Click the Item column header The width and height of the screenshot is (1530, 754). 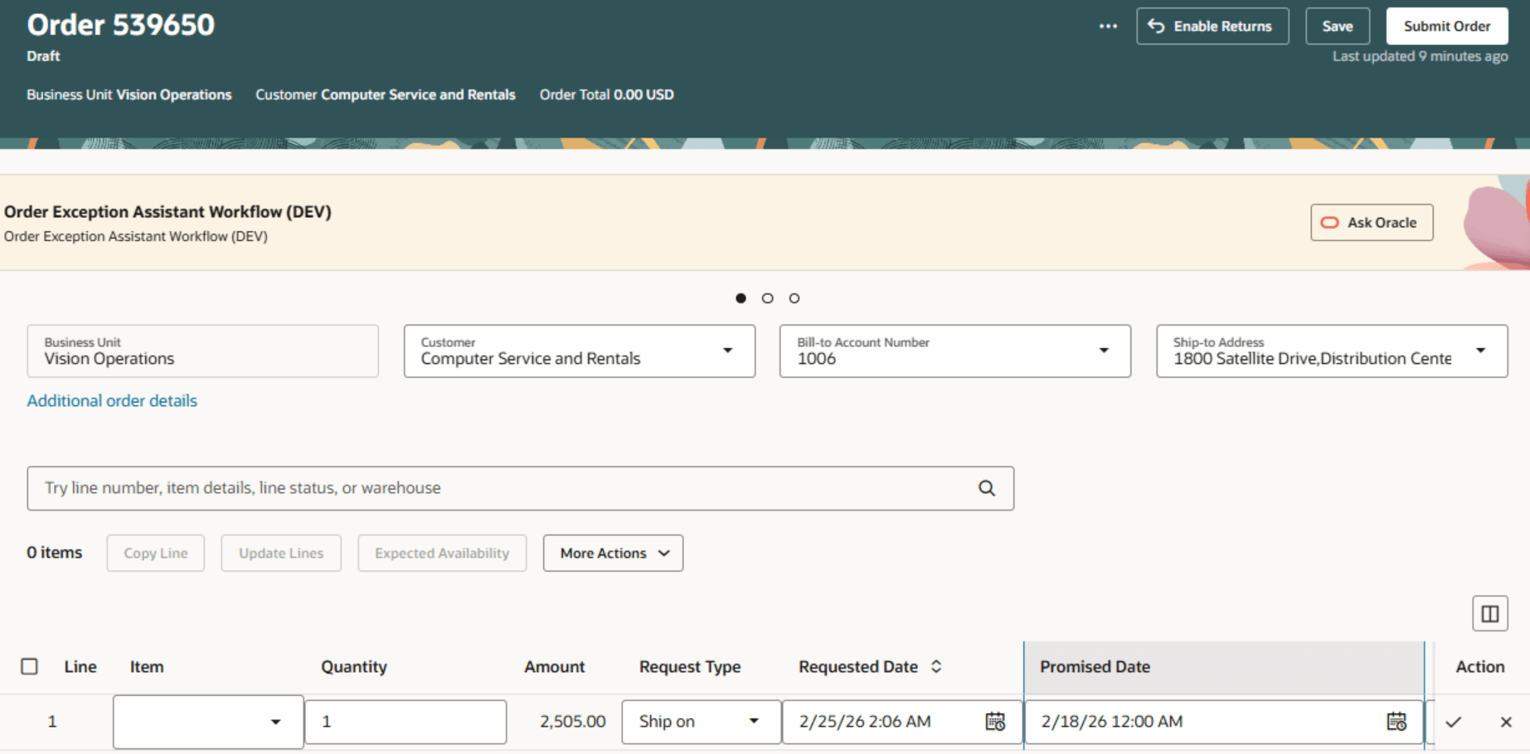(x=147, y=667)
